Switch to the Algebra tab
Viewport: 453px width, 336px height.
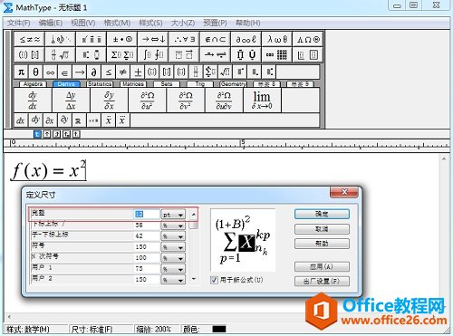coord(33,84)
